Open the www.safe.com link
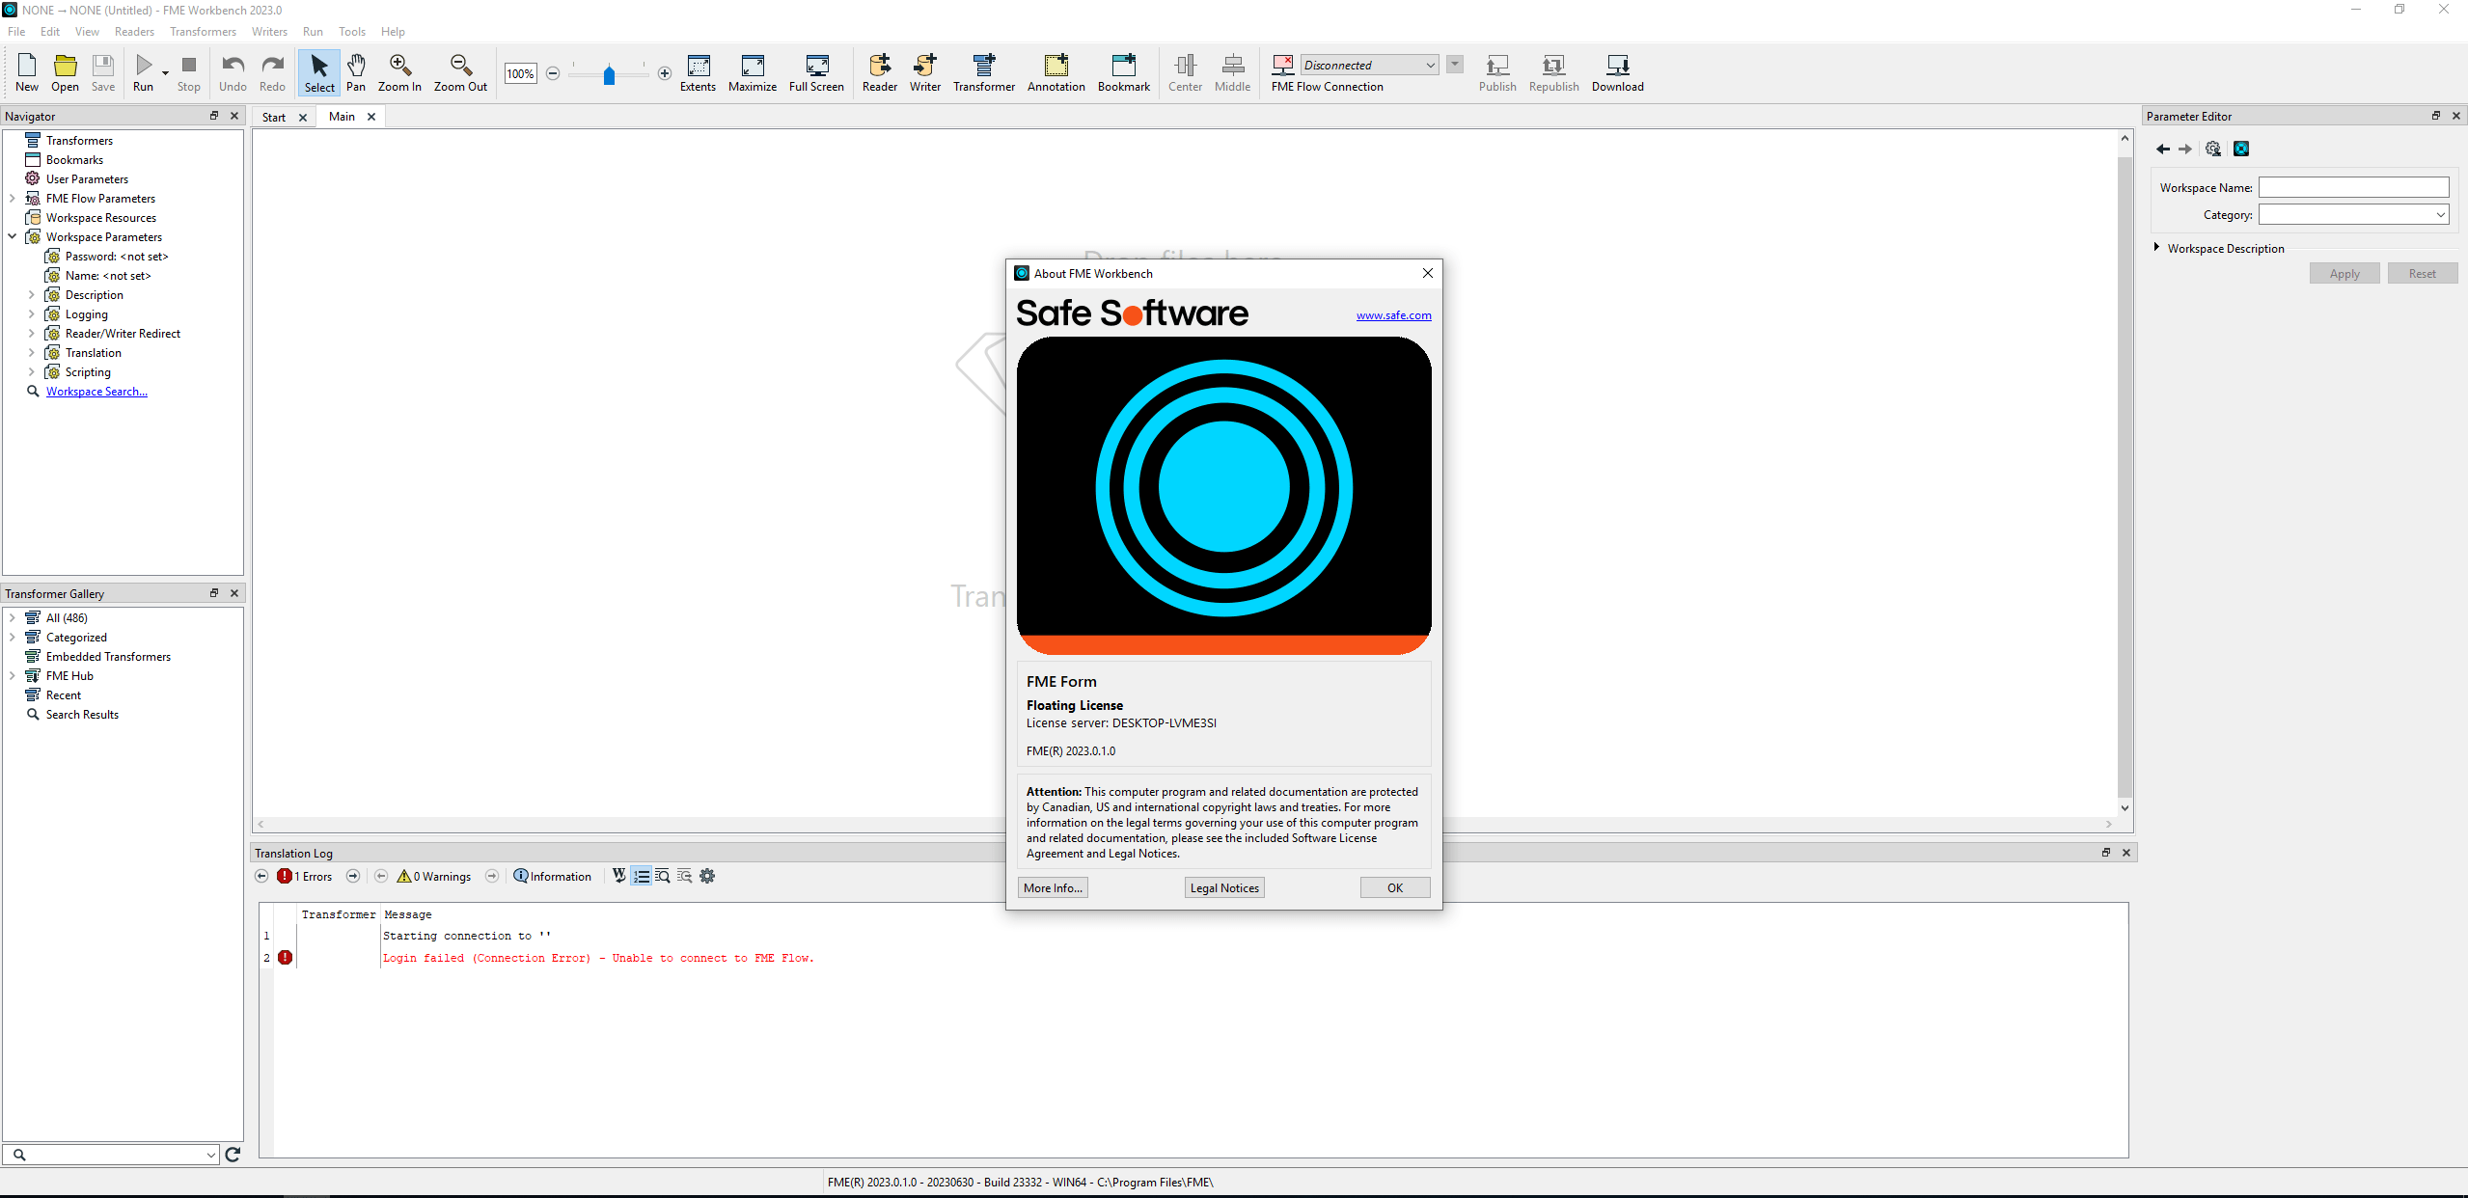 [1393, 315]
